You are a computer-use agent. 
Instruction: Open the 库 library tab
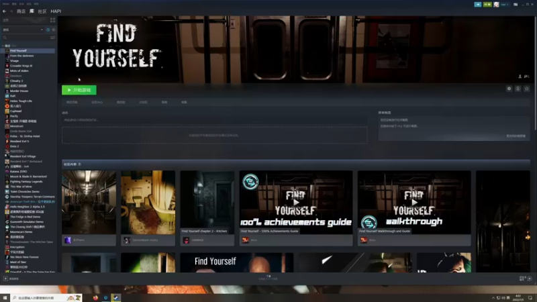[32, 11]
